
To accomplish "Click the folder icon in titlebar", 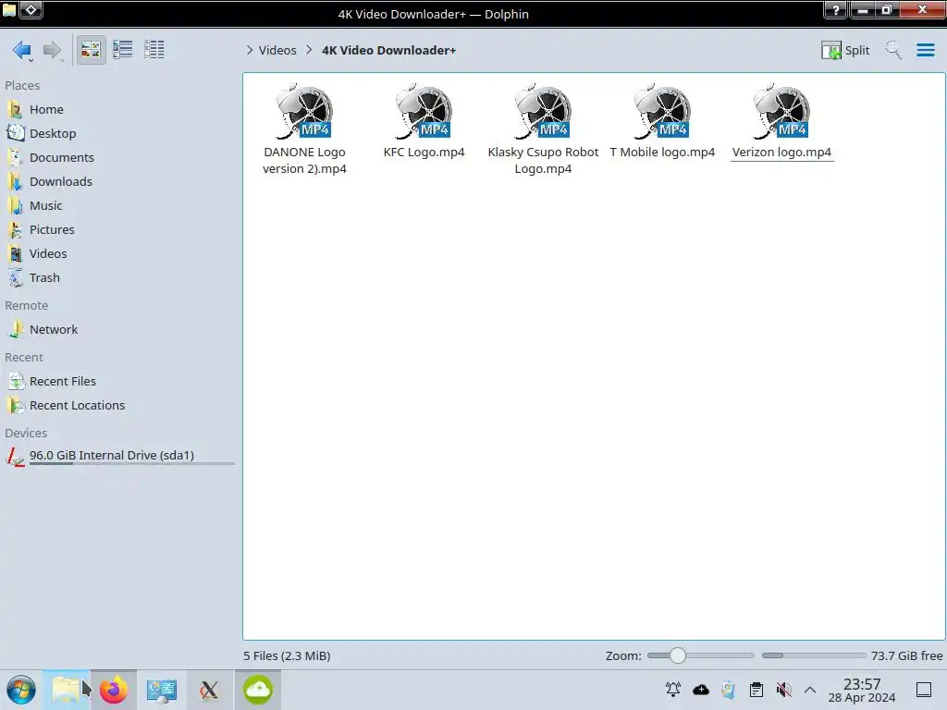I will point(9,9).
